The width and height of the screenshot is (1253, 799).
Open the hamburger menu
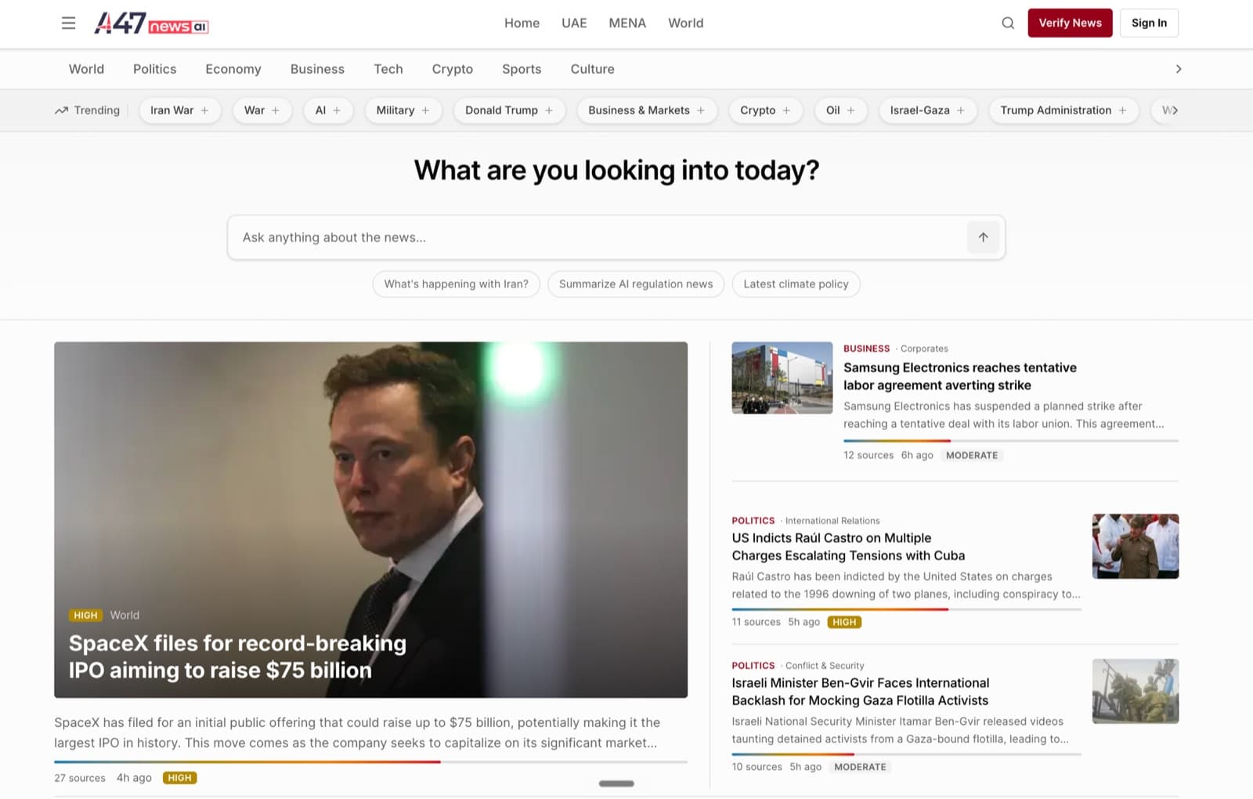point(68,23)
